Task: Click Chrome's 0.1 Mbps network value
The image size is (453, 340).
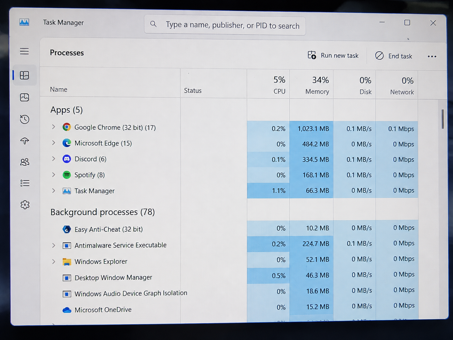Action: pyautogui.click(x=401, y=129)
